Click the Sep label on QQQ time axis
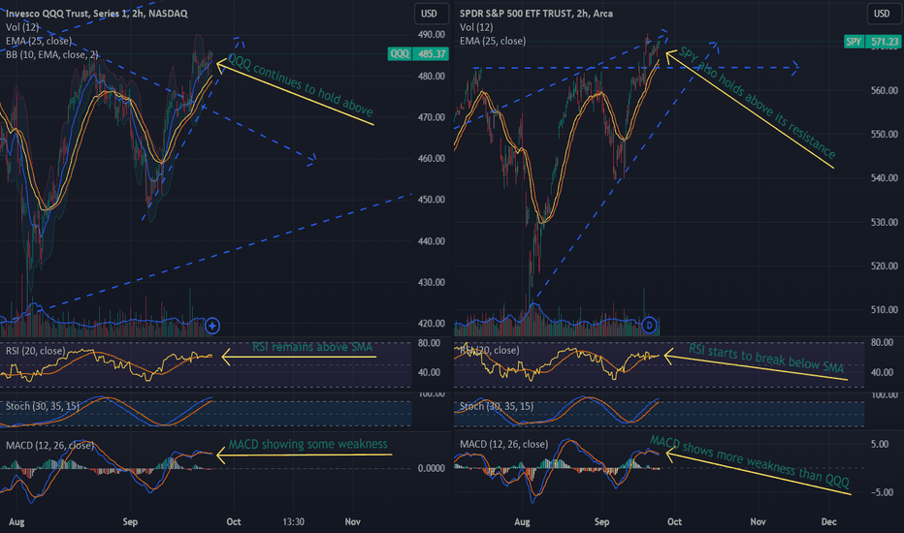 pyautogui.click(x=130, y=521)
